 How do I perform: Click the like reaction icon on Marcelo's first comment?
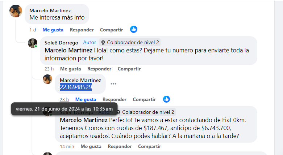pyautogui.click(x=134, y=30)
